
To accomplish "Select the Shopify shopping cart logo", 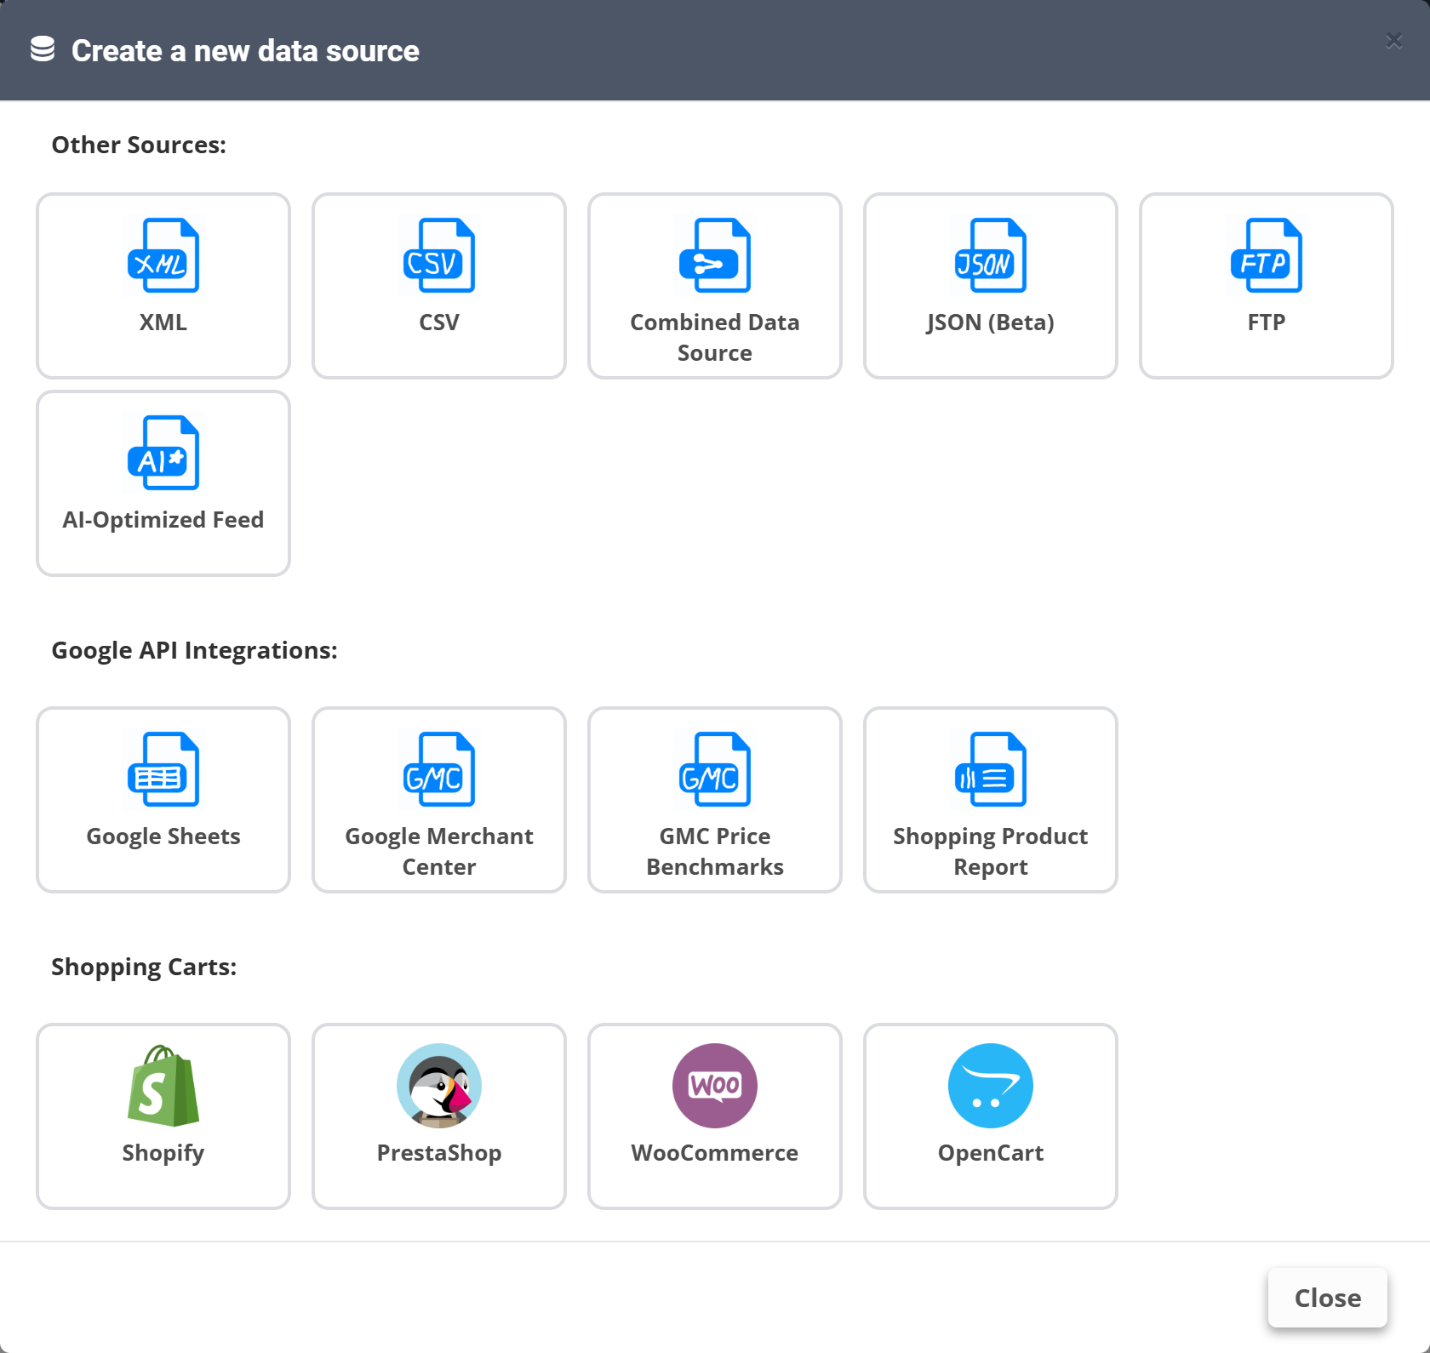I will 163,1086.
